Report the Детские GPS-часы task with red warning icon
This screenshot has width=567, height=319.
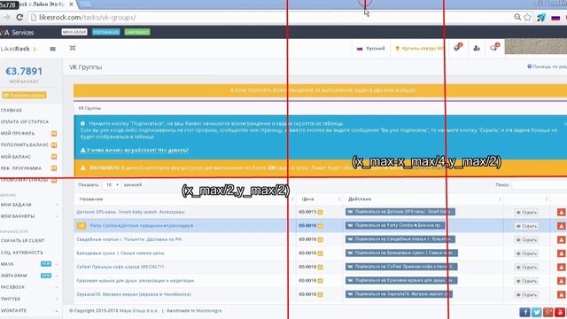pos(561,213)
